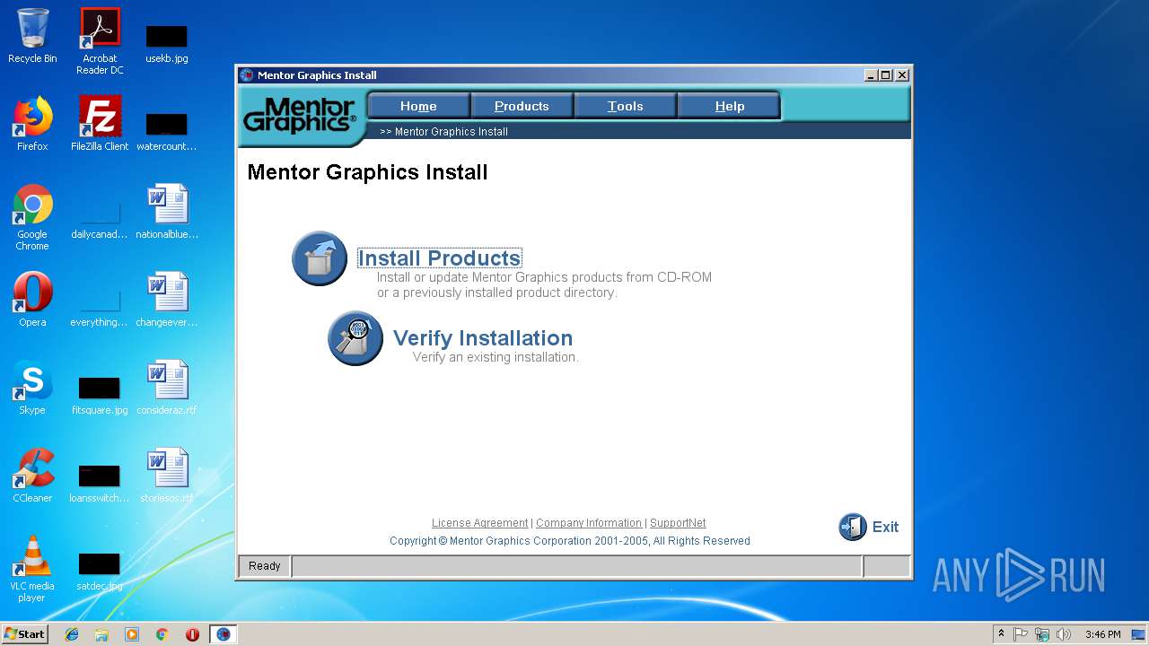Viewport: 1149px width, 646px height.
Task: Click the Verify Installation link
Action: click(483, 338)
